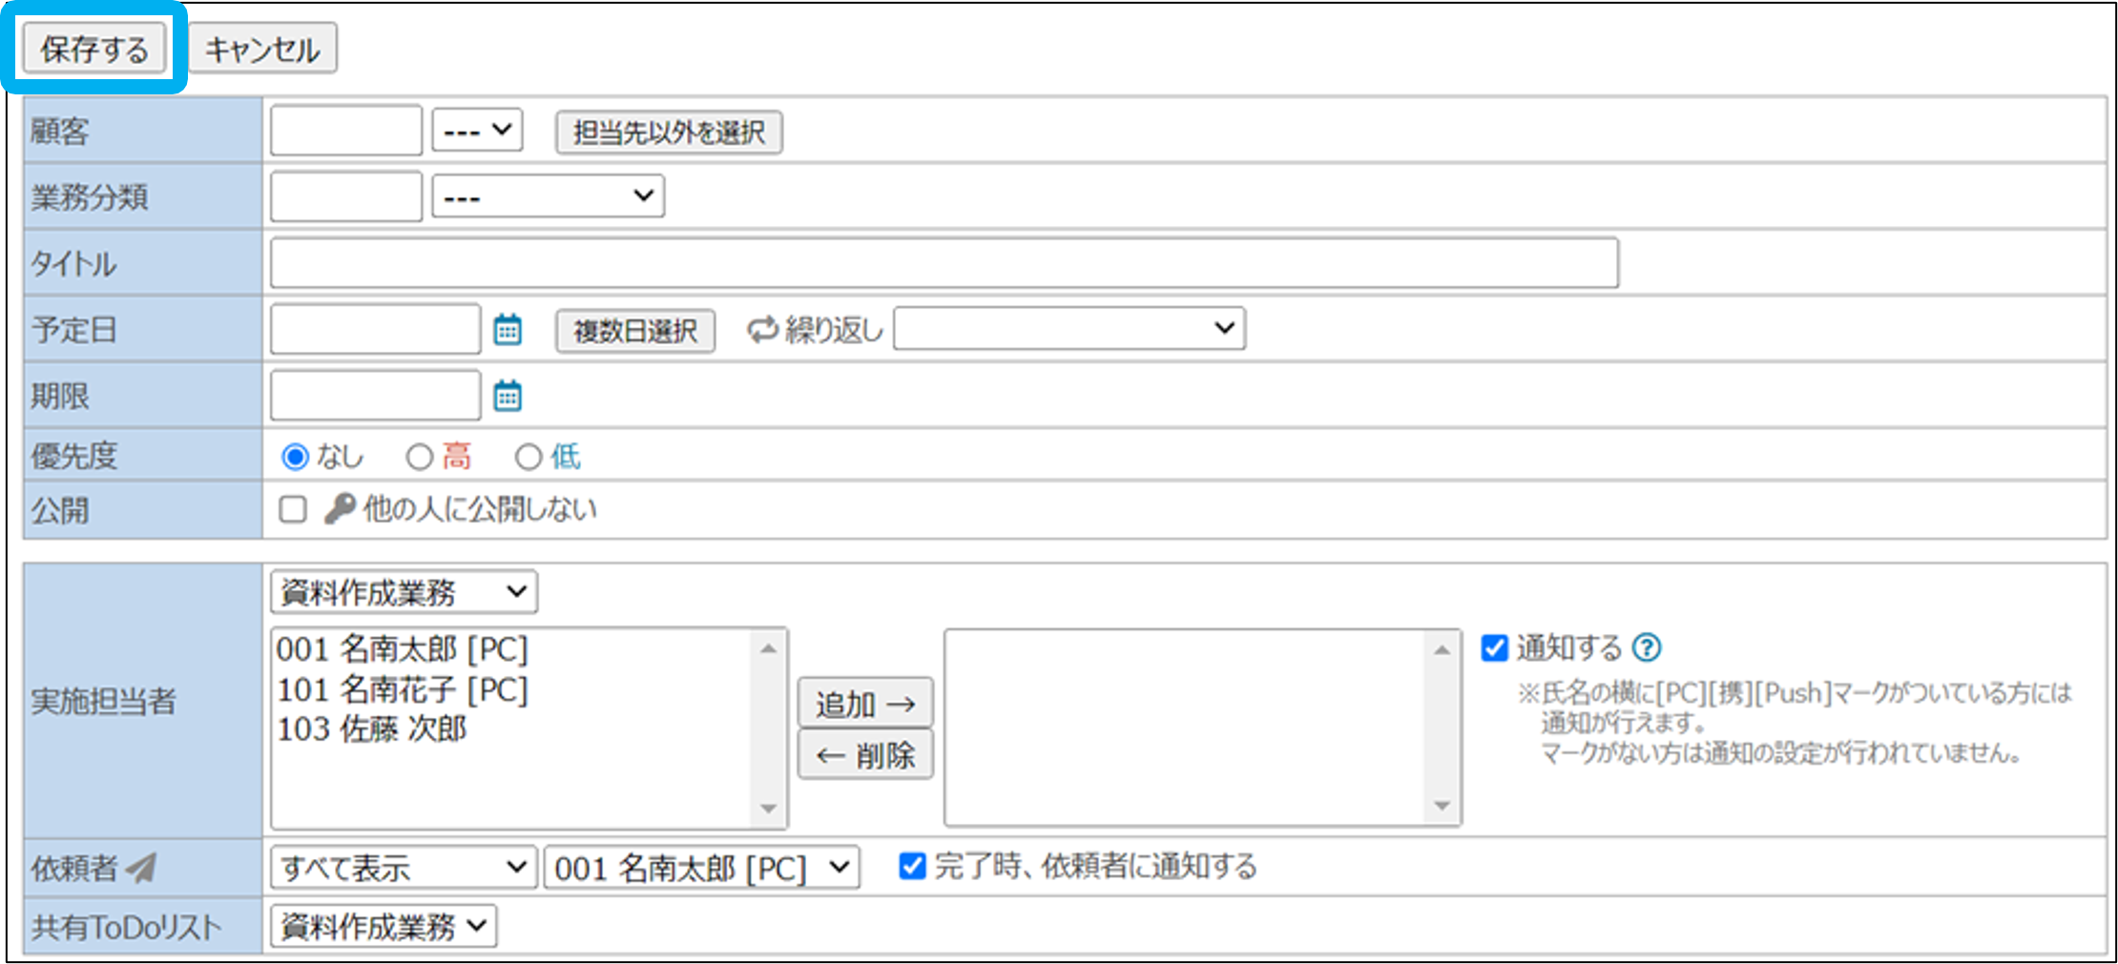Check 他の人に公開しない checkbox

click(x=293, y=509)
